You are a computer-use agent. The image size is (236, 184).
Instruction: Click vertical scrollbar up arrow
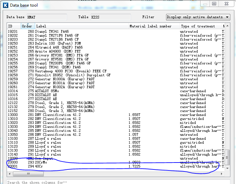click(x=227, y=26)
